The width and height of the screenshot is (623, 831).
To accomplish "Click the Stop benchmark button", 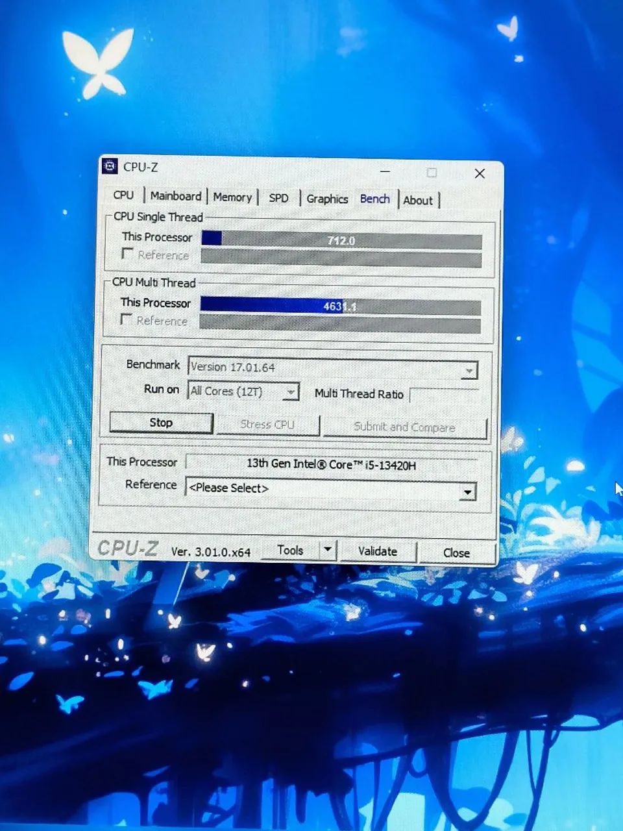I will pos(161,423).
